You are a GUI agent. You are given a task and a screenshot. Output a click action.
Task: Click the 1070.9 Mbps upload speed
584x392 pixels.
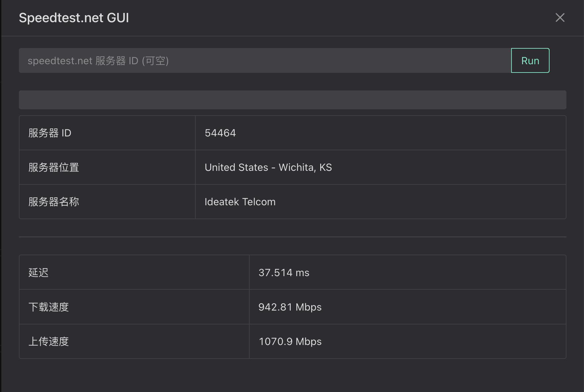pyautogui.click(x=290, y=342)
